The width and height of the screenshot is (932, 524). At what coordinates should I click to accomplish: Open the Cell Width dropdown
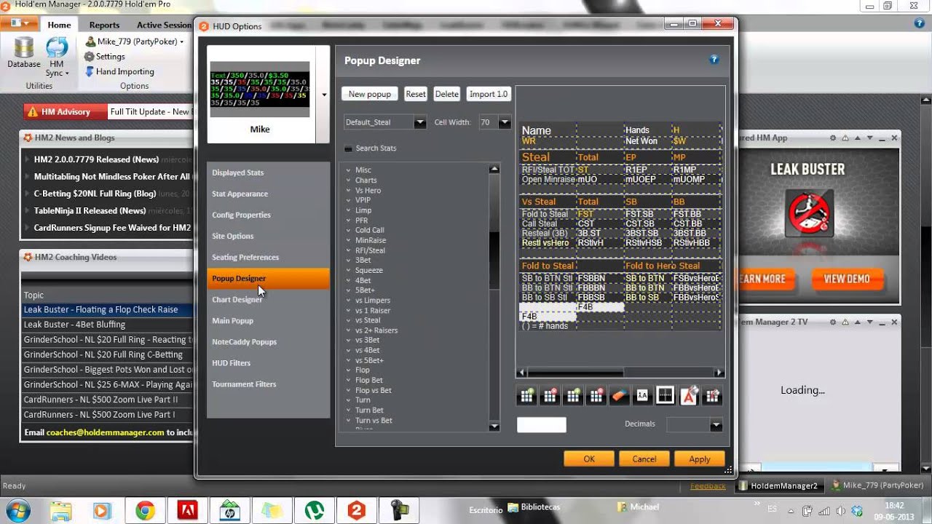504,123
